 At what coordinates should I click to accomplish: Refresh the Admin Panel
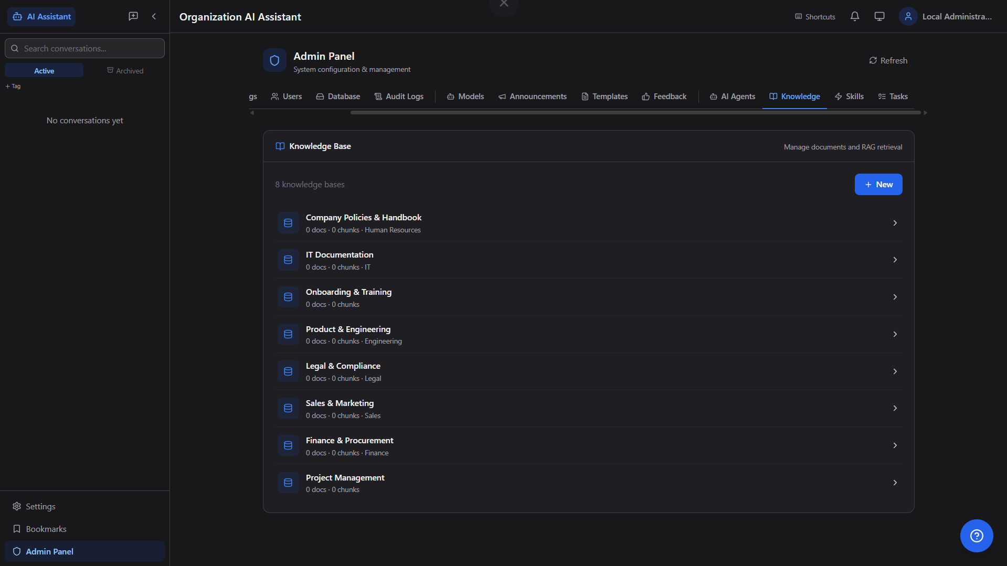pos(888,61)
